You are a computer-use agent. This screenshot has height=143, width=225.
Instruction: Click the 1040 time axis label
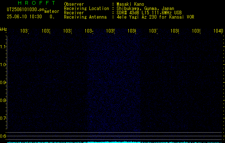218,31
